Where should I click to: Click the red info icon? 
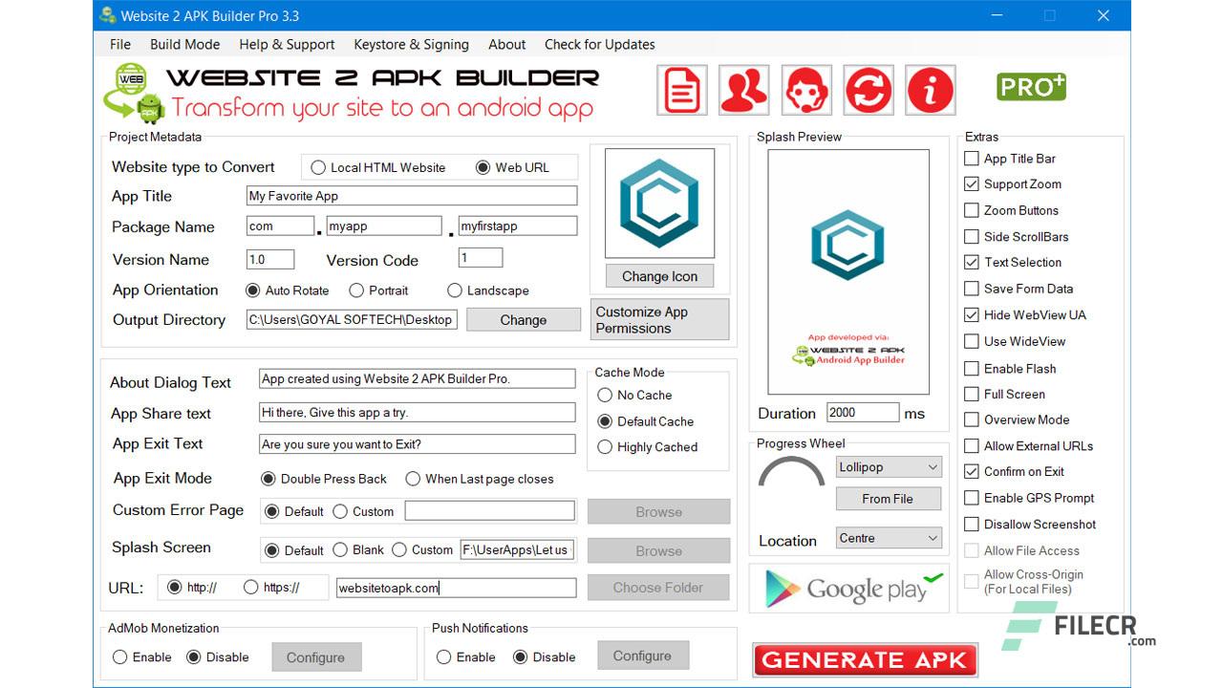pyautogui.click(x=930, y=90)
